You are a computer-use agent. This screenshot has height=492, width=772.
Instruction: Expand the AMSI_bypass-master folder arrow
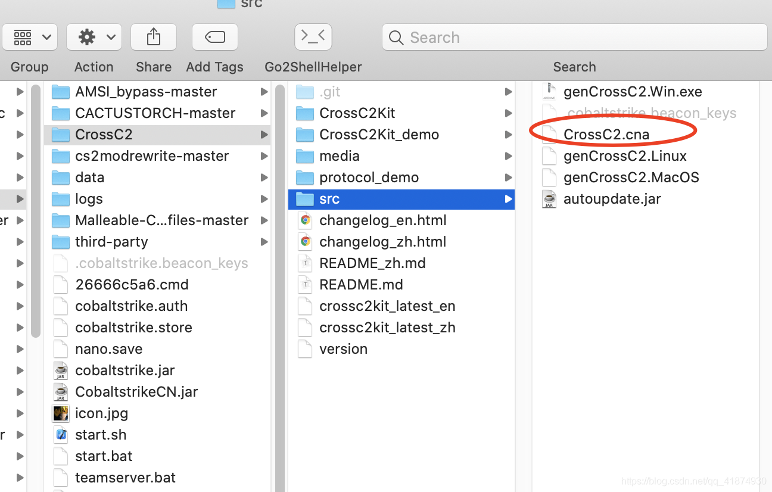point(264,92)
